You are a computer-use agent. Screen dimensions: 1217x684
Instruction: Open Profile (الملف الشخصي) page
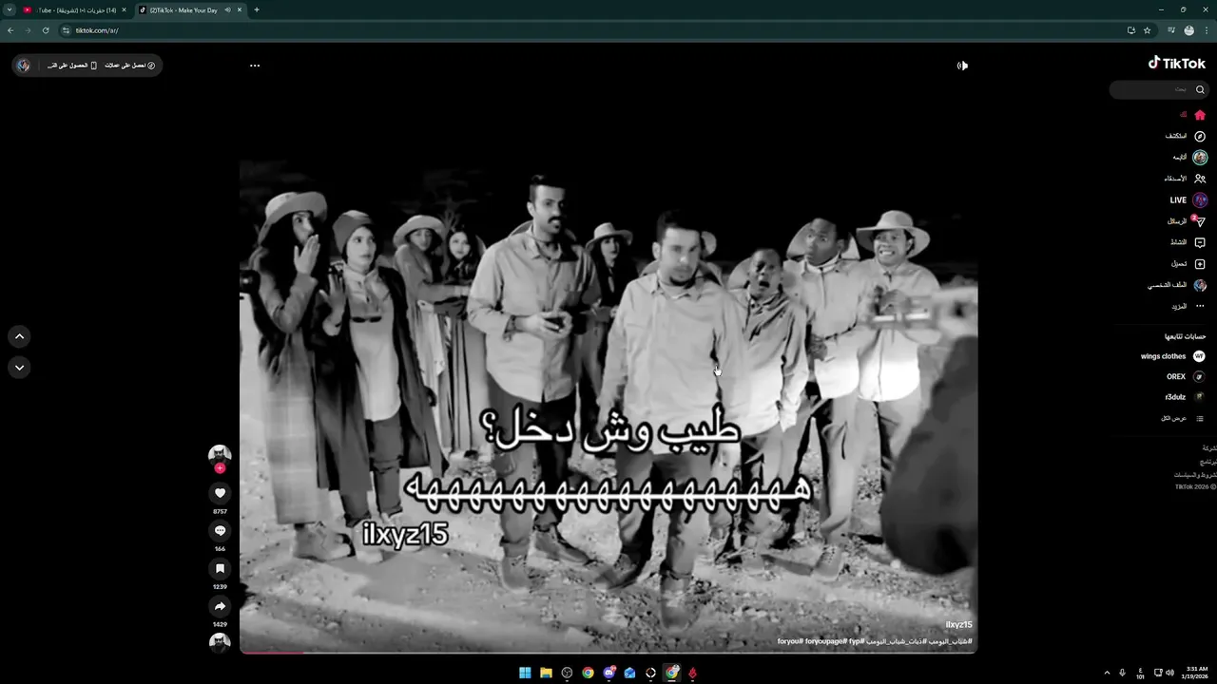(1177, 285)
